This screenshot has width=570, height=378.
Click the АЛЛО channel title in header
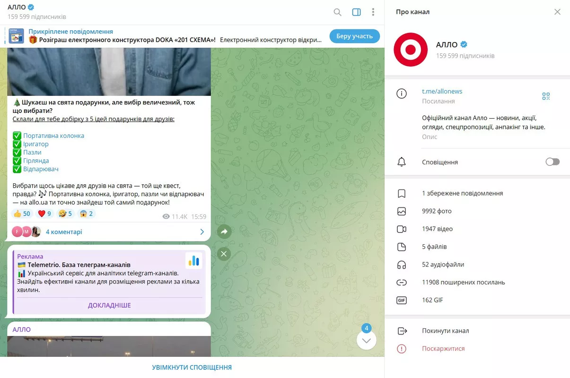pyautogui.click(x=17, y=7)
